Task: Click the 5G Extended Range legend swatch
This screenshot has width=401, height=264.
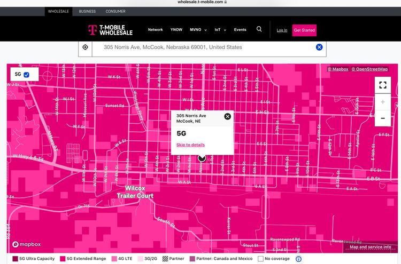Action: pos(63,259)
